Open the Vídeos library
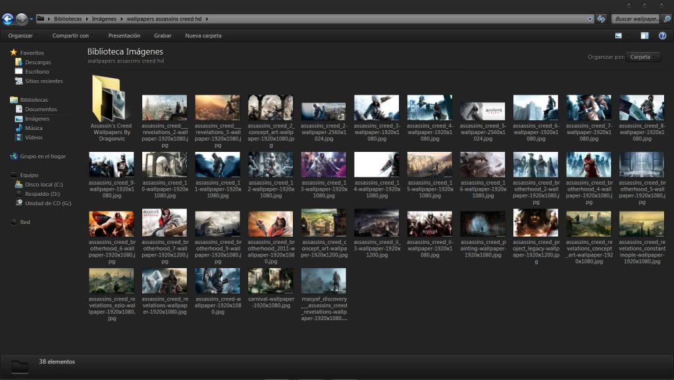 tap(34, 138)
